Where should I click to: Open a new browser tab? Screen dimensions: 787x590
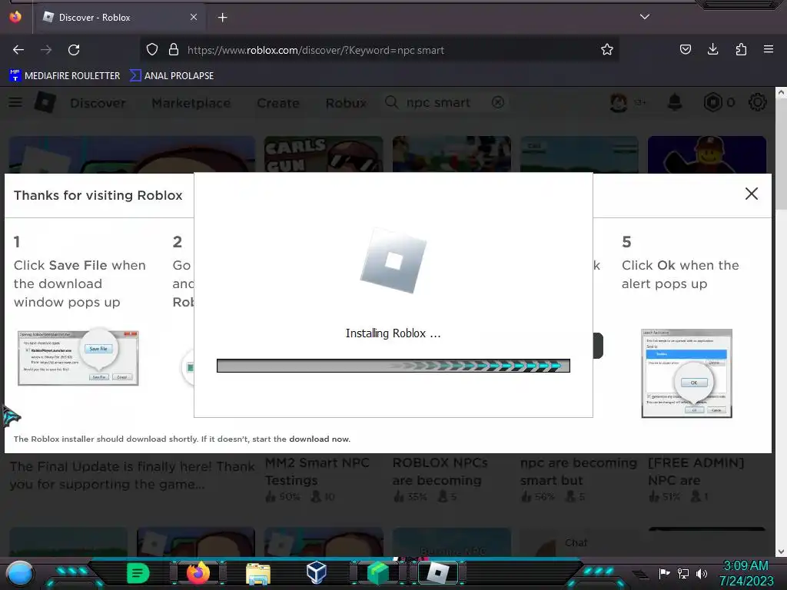click(222, 18)
